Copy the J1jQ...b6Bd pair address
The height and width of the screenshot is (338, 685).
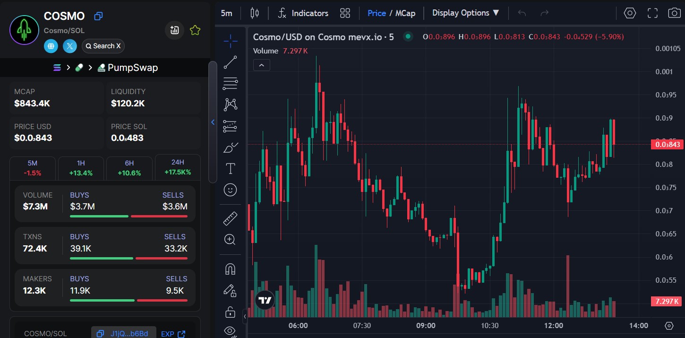tap(123, 334)
